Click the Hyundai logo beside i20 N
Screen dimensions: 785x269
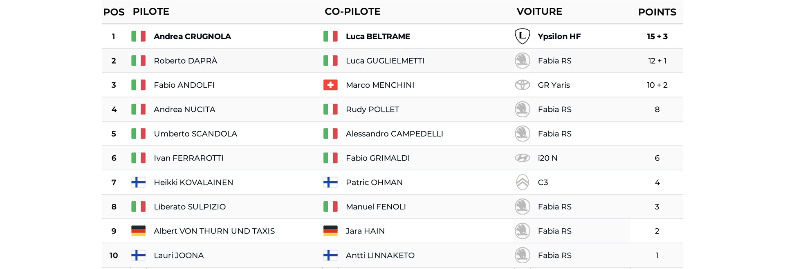point(522,158)
